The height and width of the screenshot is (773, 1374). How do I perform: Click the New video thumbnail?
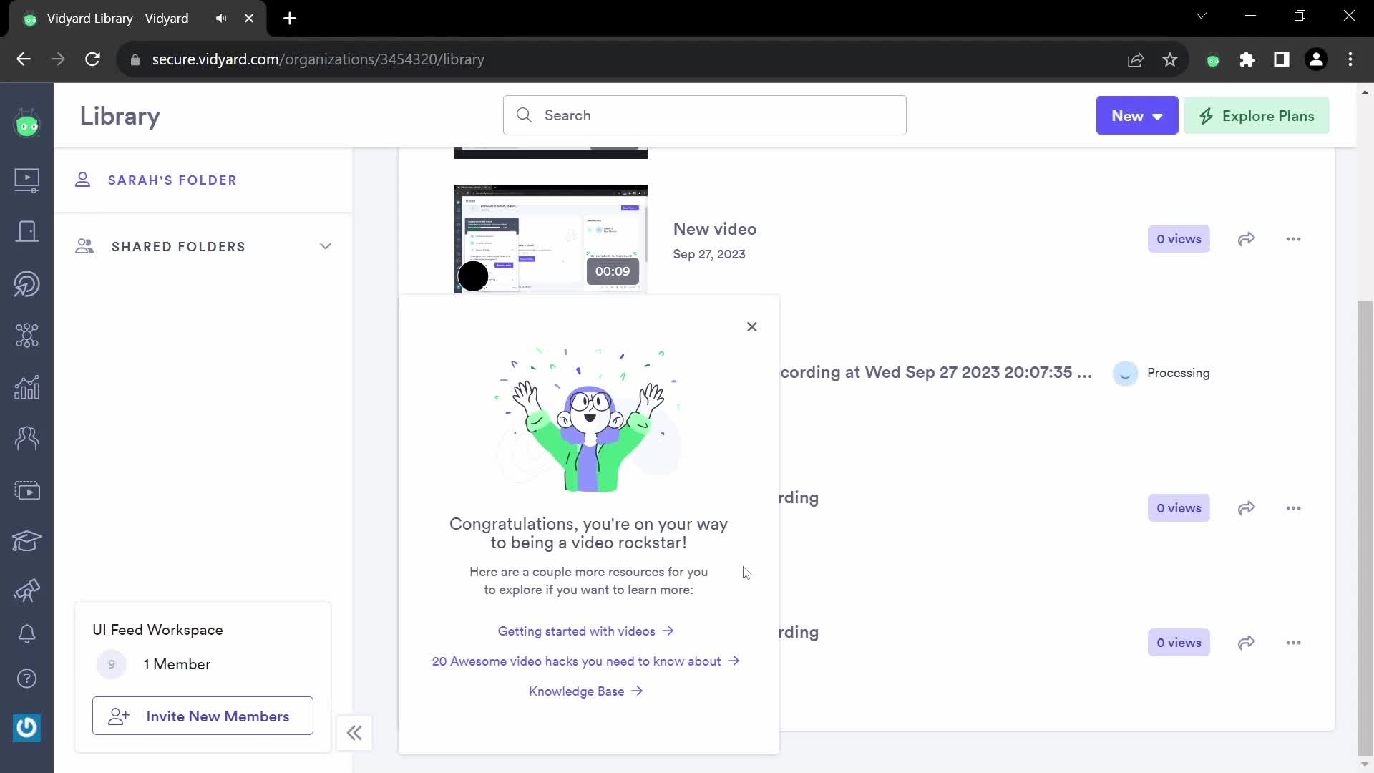tap(550, 239)
